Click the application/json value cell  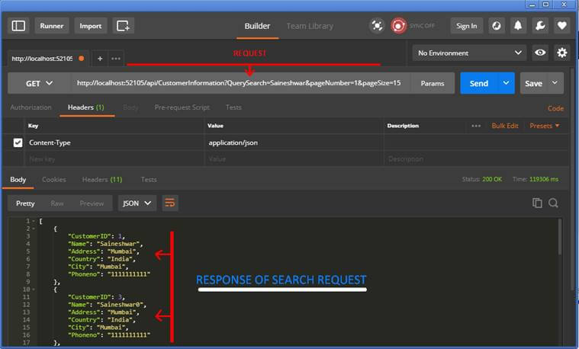click(x=294, y=142)
